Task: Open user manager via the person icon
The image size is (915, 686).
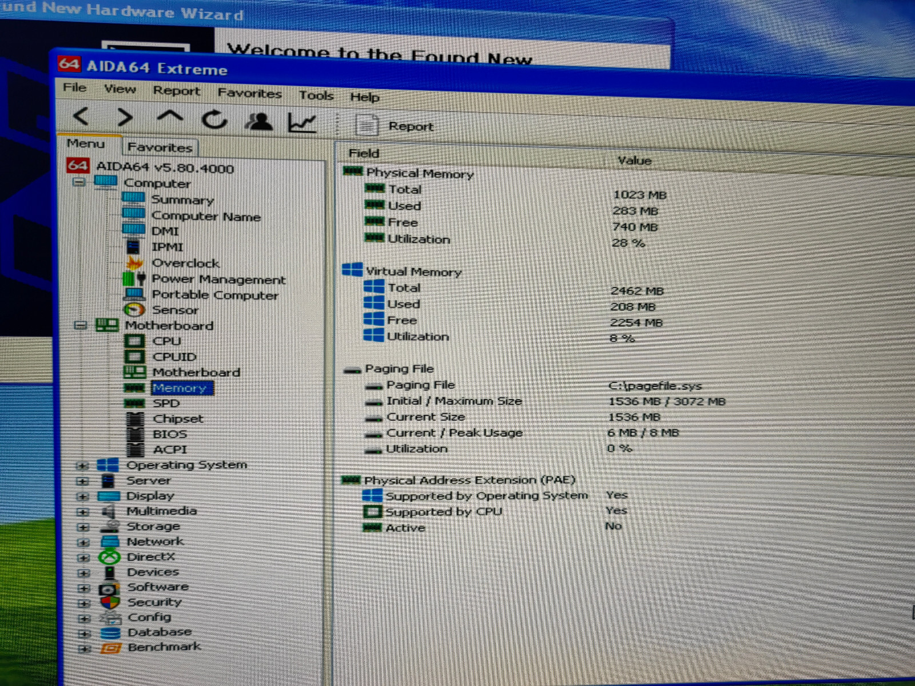Action: (x=258, y=121)
